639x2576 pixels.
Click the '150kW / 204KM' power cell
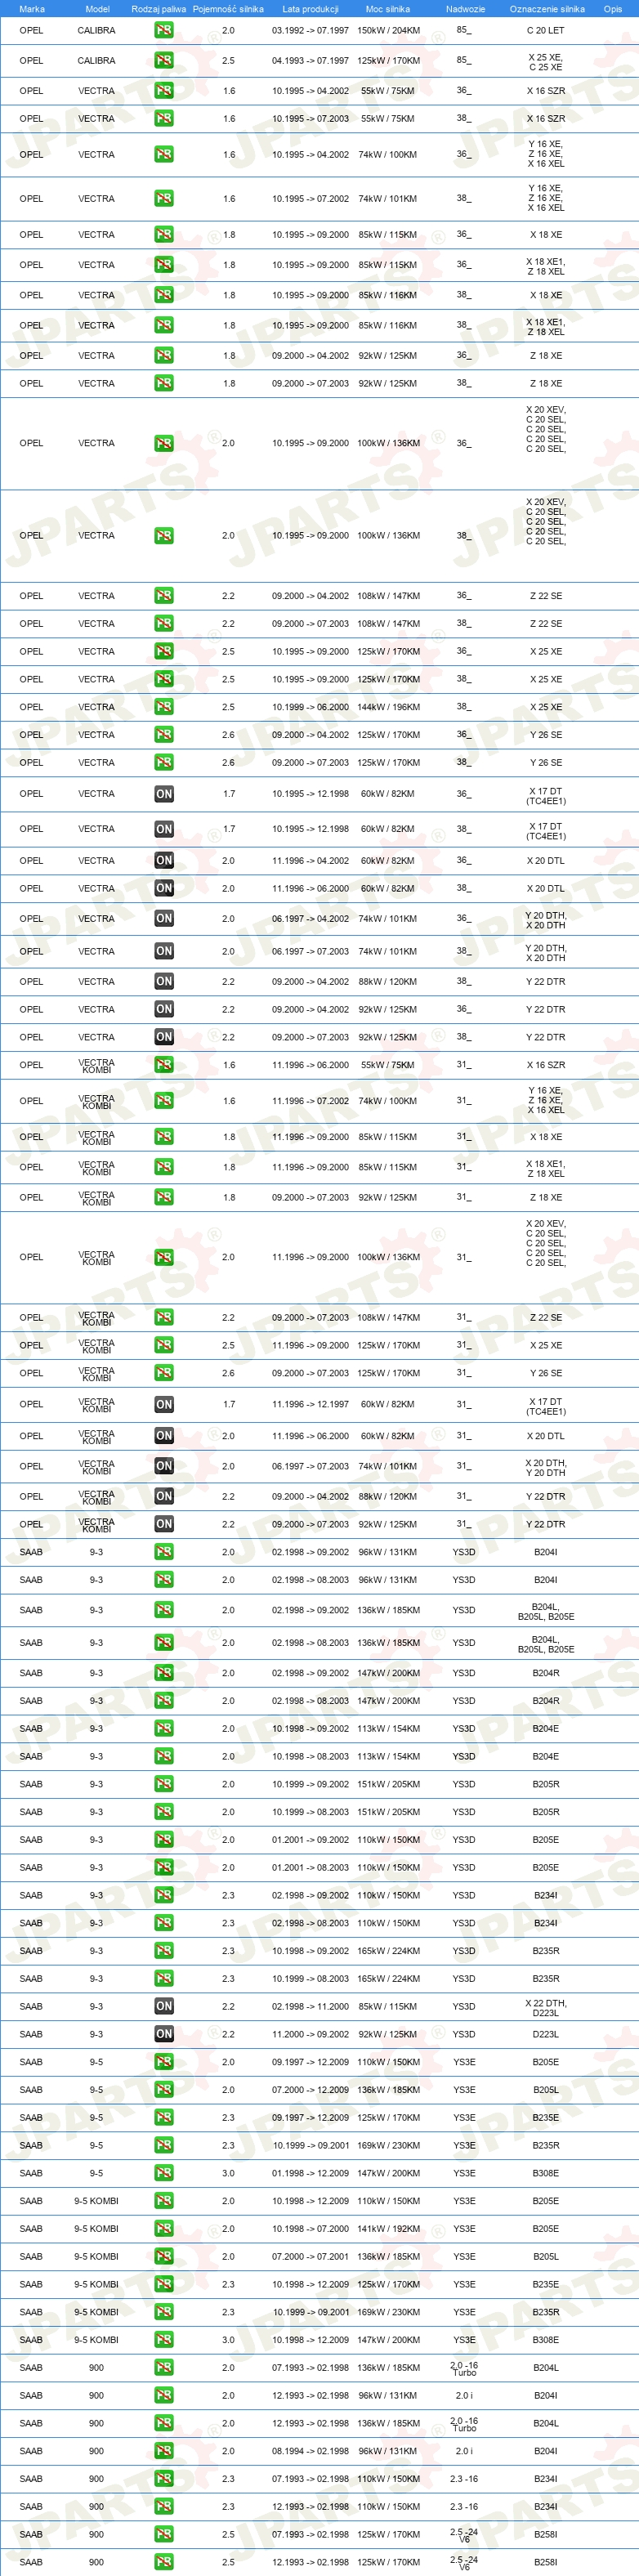point(389,31)
